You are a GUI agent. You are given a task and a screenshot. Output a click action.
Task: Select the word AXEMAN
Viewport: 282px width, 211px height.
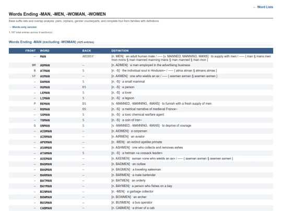click(46, 159)
